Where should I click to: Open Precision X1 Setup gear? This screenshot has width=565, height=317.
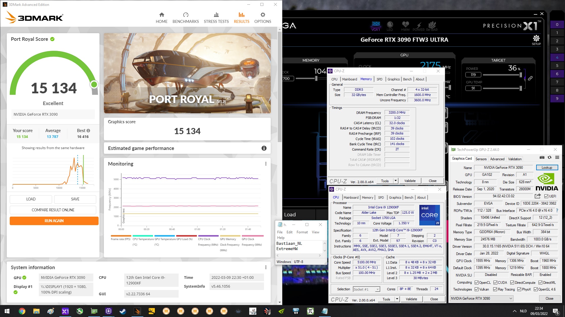(536, 40)
